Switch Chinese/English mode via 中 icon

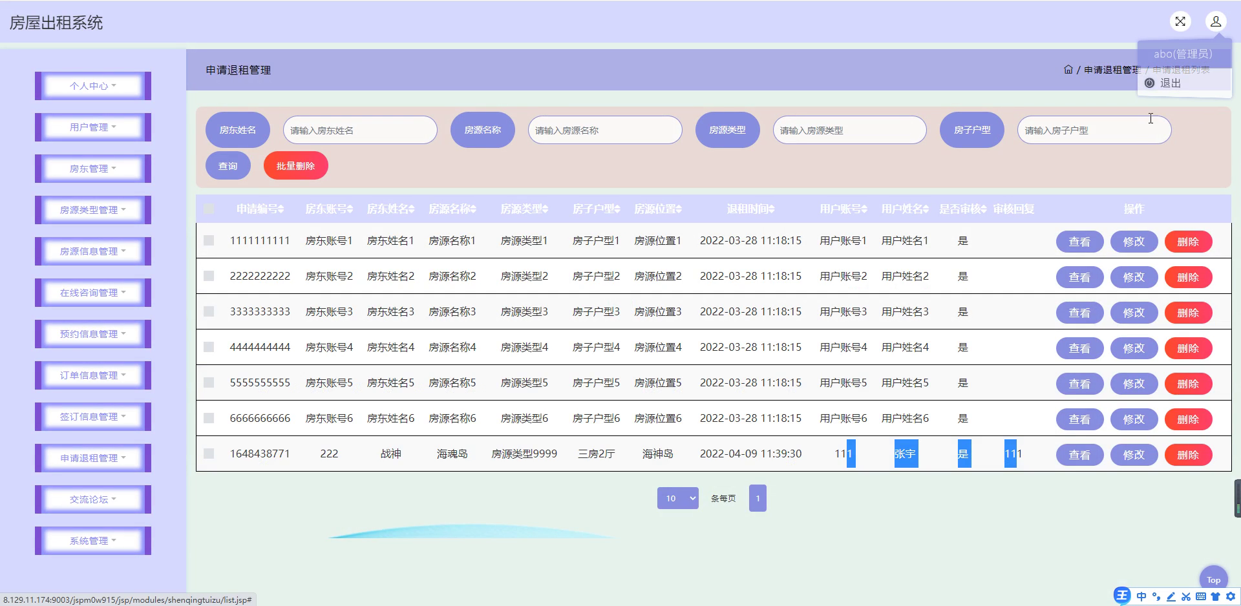[1141, 596]
